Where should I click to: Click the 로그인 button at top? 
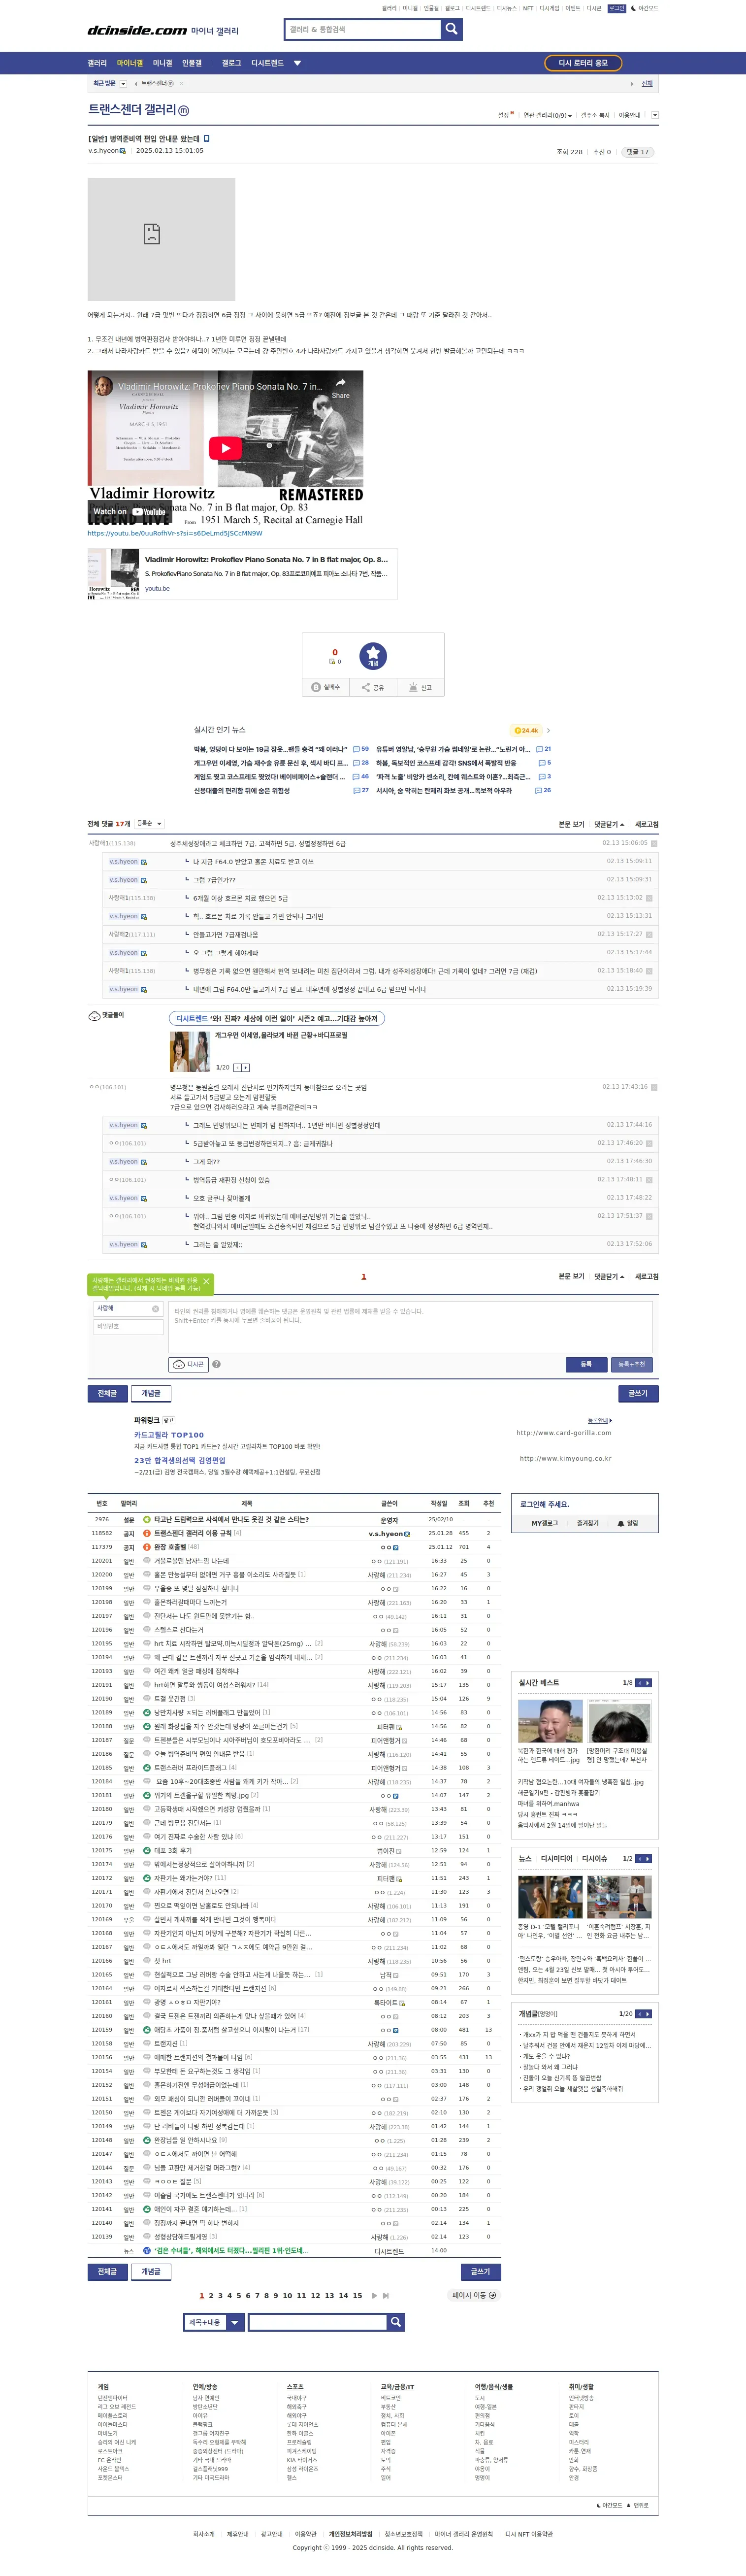click(x=616, y=8)
